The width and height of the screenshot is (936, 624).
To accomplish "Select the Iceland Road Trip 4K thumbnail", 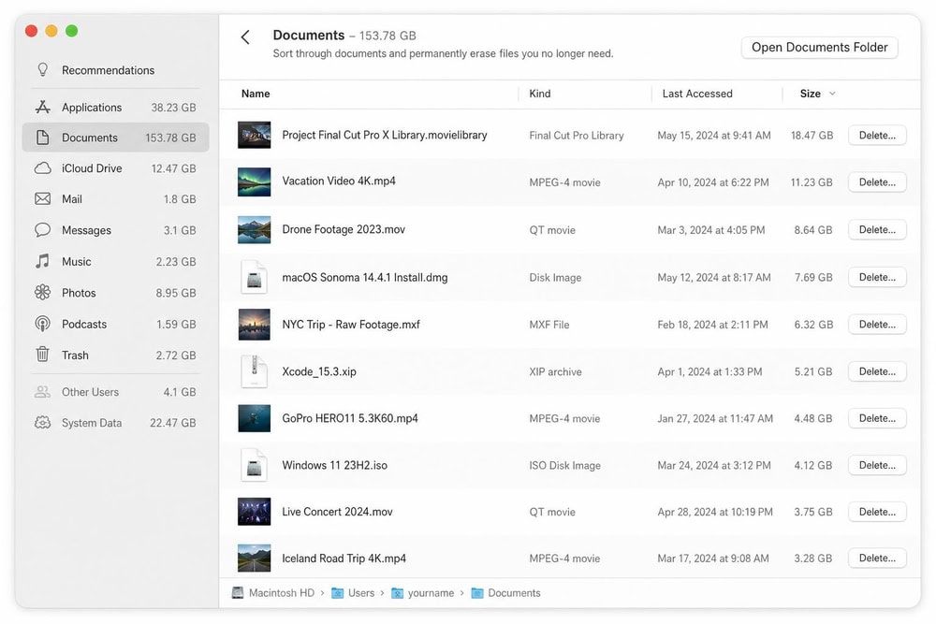I will coord(254,559).
